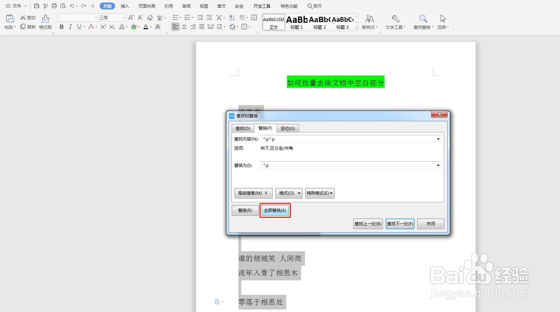Select the Format Painter (格式刷) tool
This screenshot has width=560, height=312.
[x=45, y=22]
